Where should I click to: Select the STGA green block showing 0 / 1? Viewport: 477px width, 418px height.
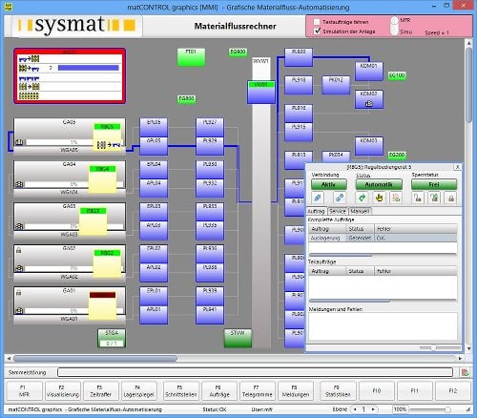[x=112, y=338]
